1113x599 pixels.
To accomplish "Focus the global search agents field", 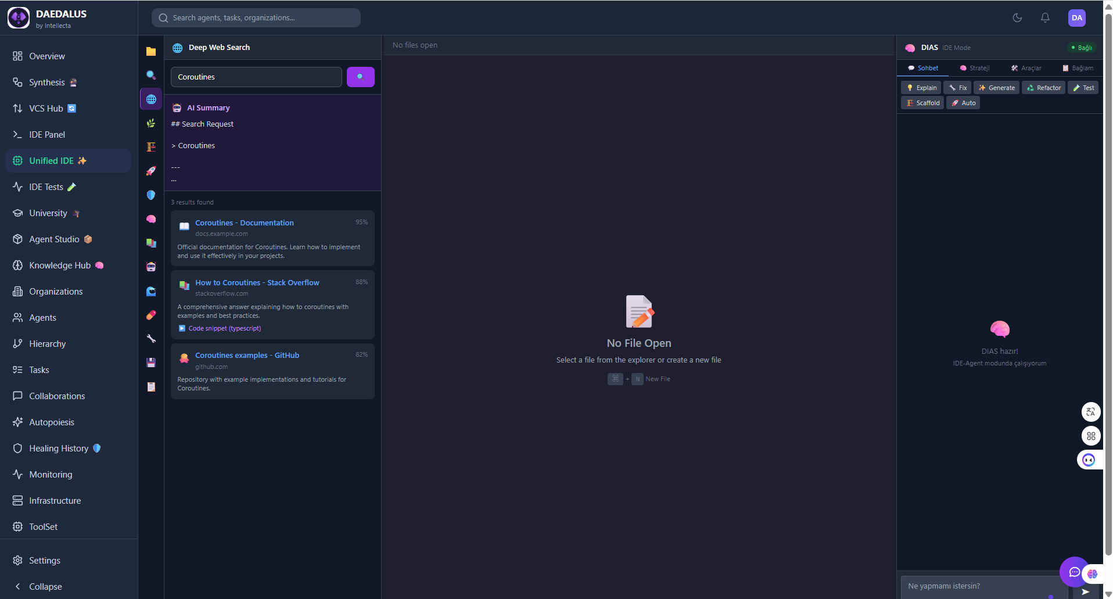I will (x=256, y=17).
